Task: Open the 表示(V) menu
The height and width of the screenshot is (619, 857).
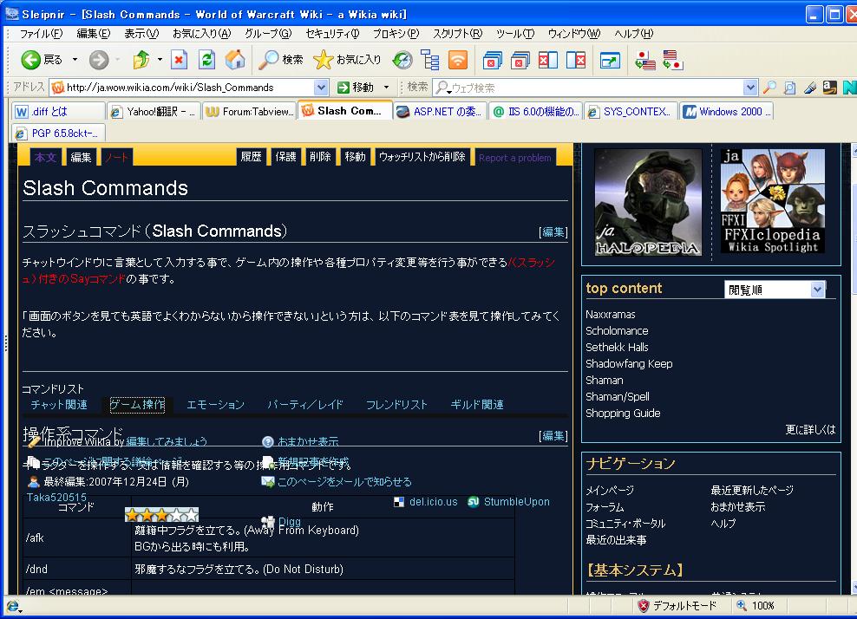Action: click(141, 34)
